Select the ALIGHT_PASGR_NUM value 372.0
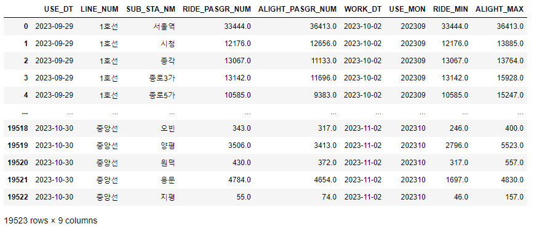534x229 pixels. 327,163
